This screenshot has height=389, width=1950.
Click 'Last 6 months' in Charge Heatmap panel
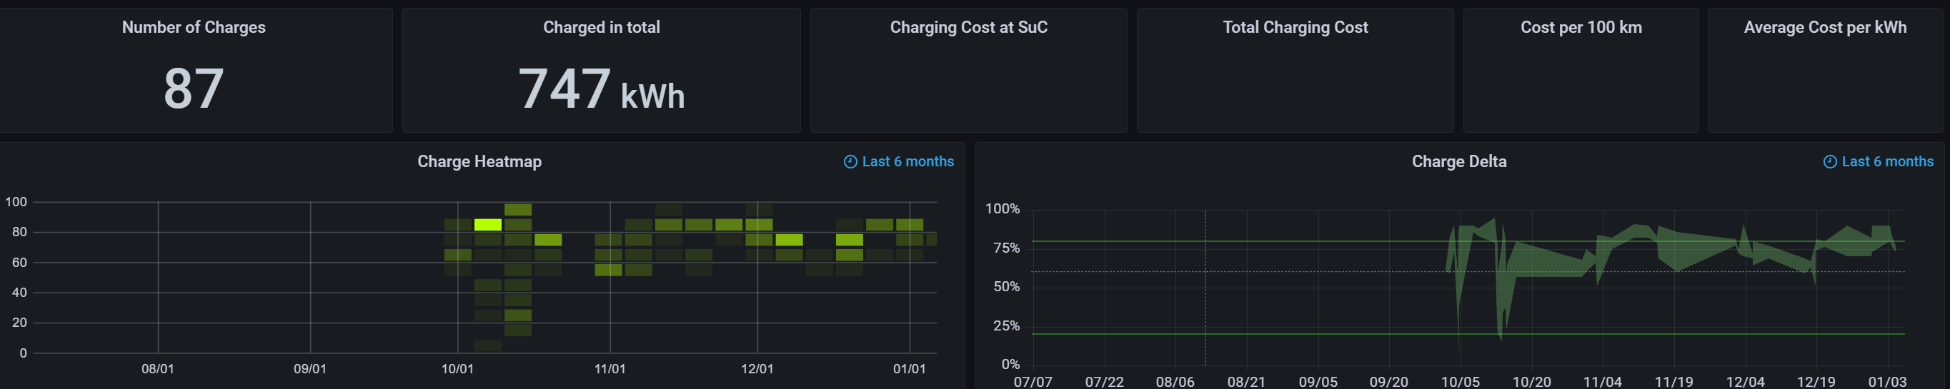point(907,162)
